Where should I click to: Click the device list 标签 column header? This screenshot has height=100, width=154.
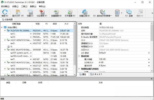(37, 24)
